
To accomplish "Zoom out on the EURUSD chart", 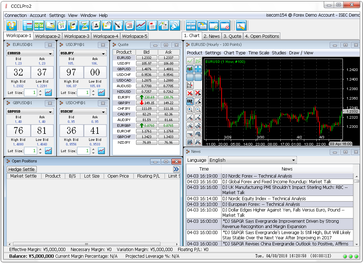I will tap(198, 109).
